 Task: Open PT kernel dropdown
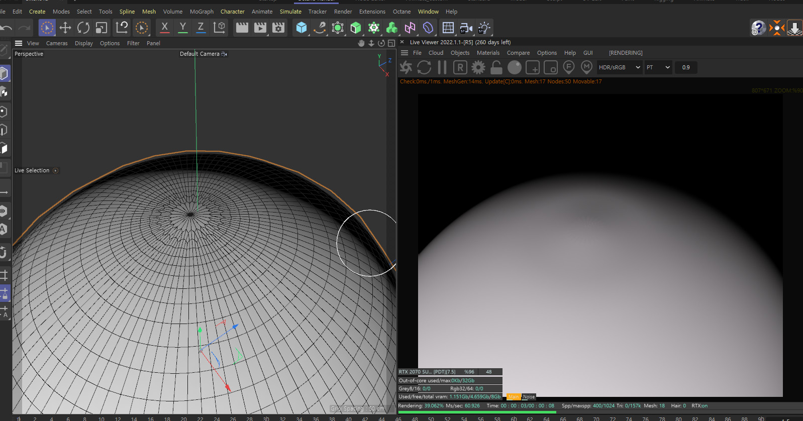pos(658,67)
